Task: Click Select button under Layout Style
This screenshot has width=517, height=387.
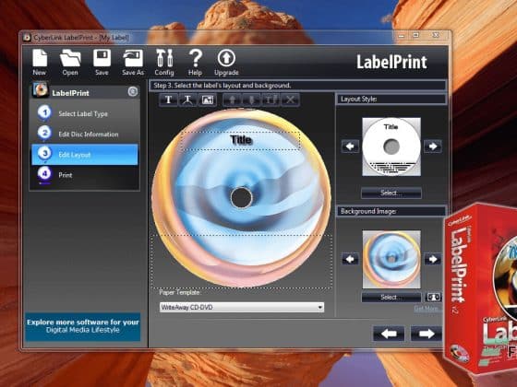Action: (x=391, y=193)
